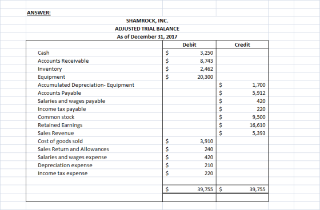This screenshot has width=320, height=210.
Task: Select Income tax expense debit 220
Action: click(x=209, y=173)
